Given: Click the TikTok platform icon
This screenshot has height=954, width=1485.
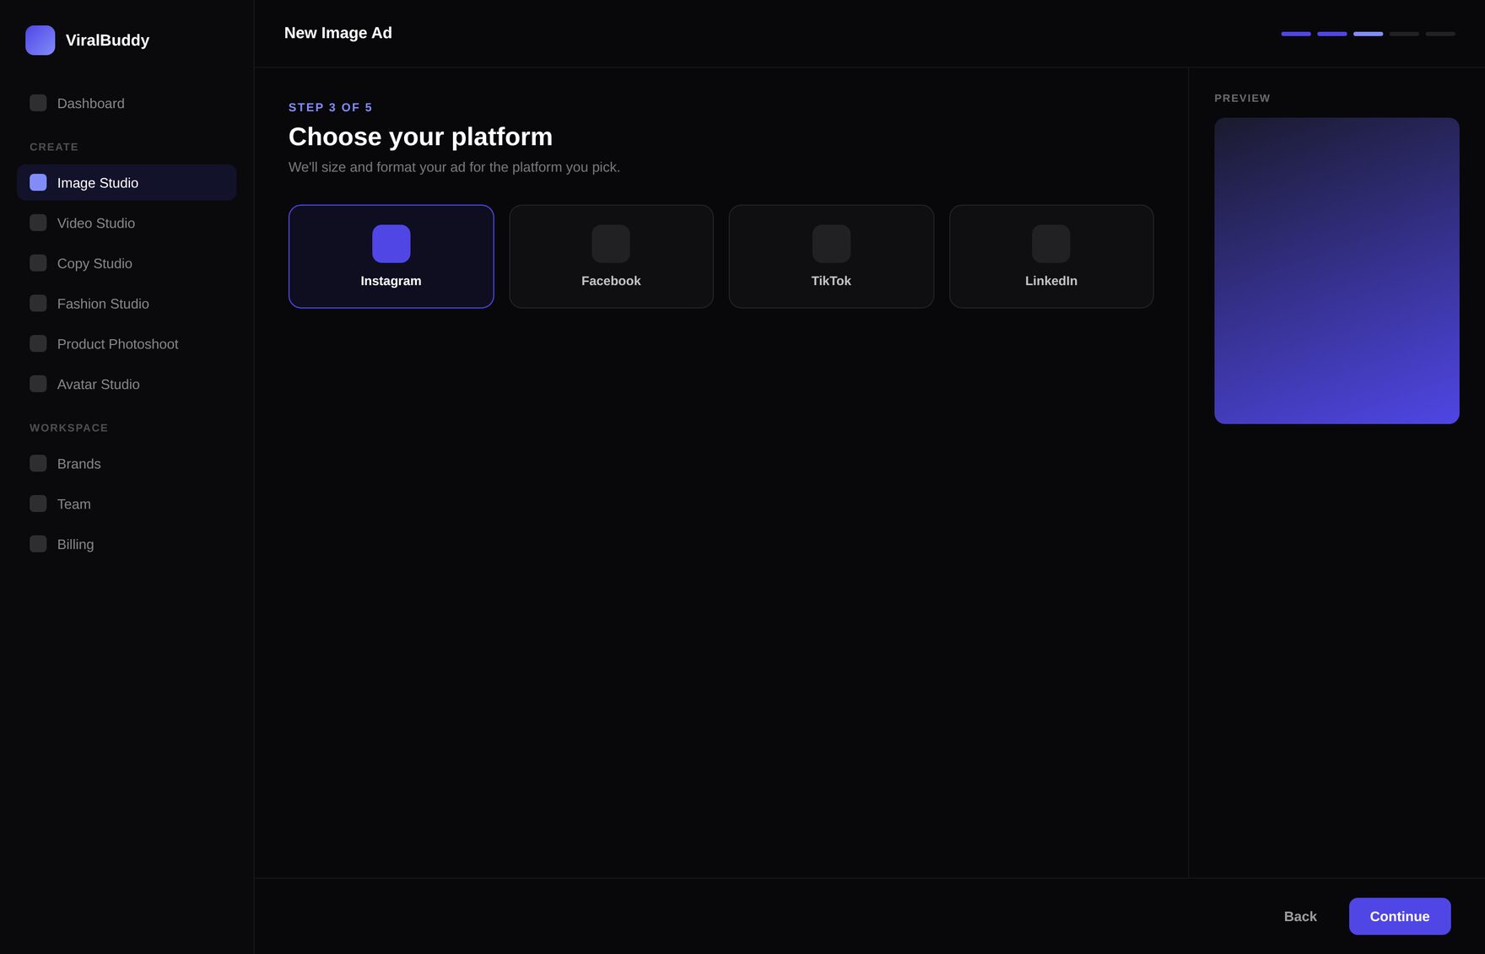Looking at the screenshot, I should pyautogui.click(x=831, y=244).
